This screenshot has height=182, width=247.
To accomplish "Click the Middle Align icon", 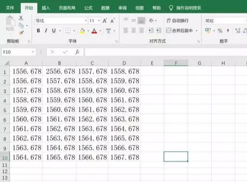I will pyautogui.click(x=134, y=20).
